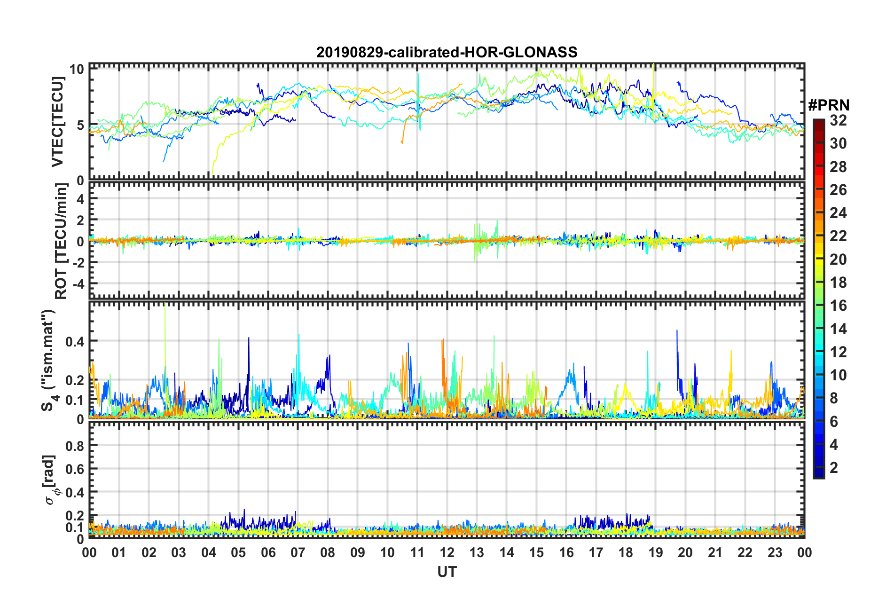Viewport: 894px width, 598px height.
Task: Click the 10 tick on the VTEC axis
Action: pyautogui.click(x=77, y=69)
